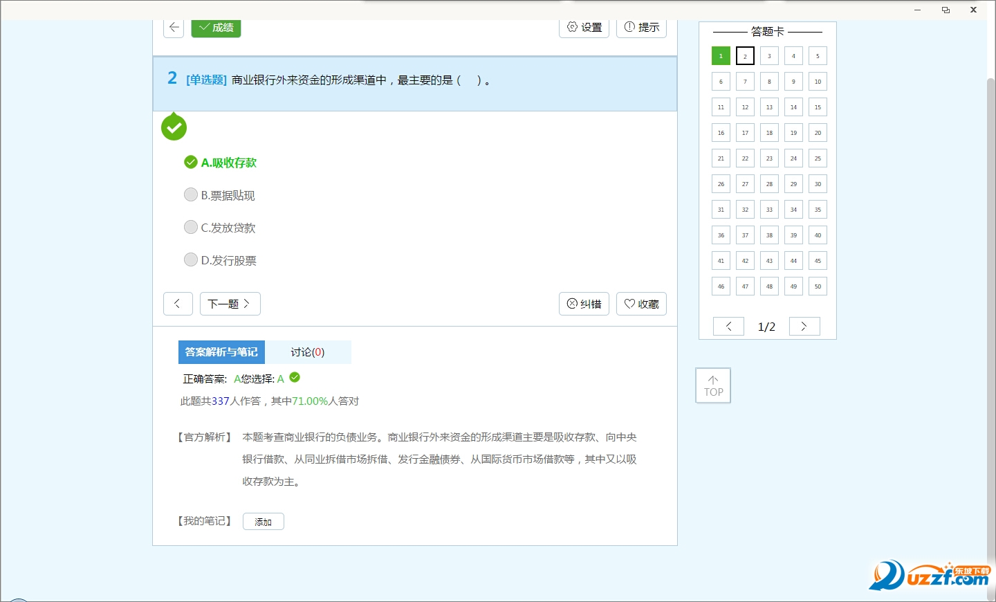Open question 13 in answer card
Screen dimensions: 996x602
click(x=769, y=107)
